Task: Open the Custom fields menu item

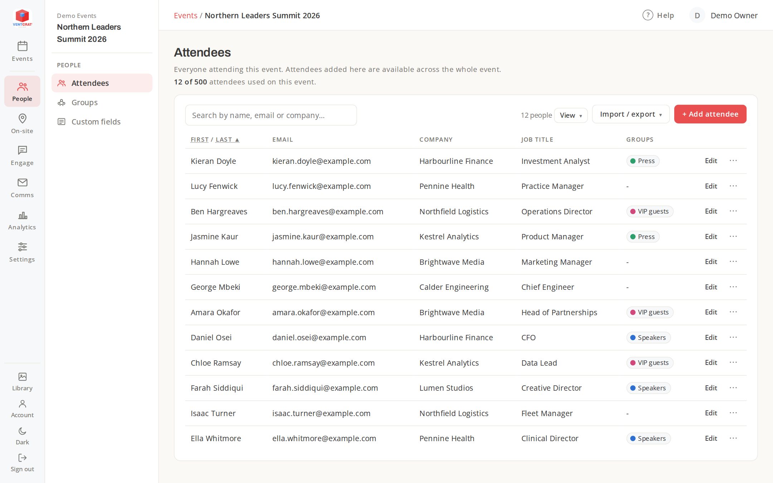Action: pyautogui.click(x=102, y=122)
